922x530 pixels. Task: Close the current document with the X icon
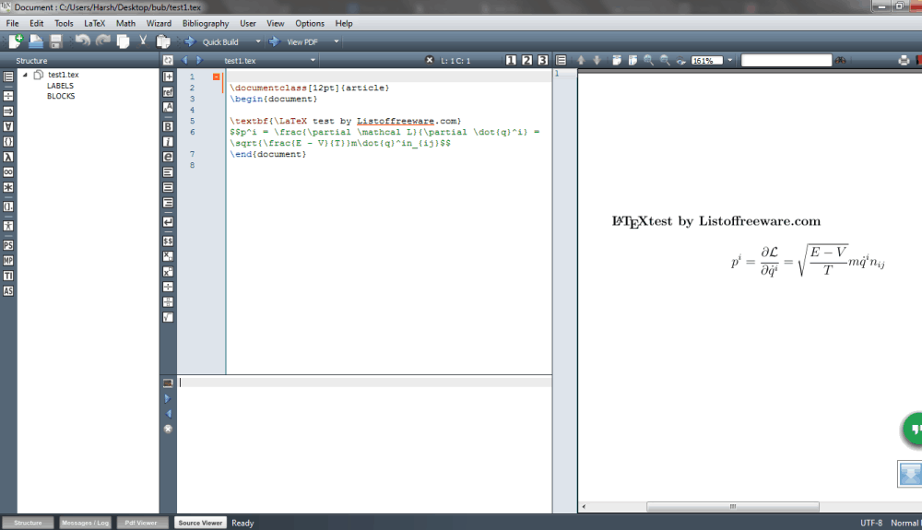[x=430, y=60]
